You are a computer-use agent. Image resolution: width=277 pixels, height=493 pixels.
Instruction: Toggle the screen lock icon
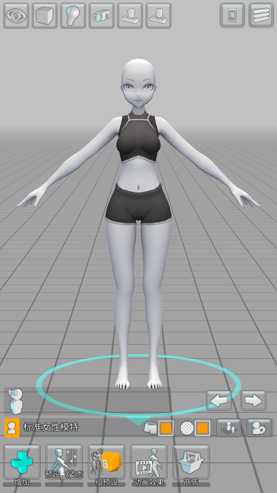[232, 15]
